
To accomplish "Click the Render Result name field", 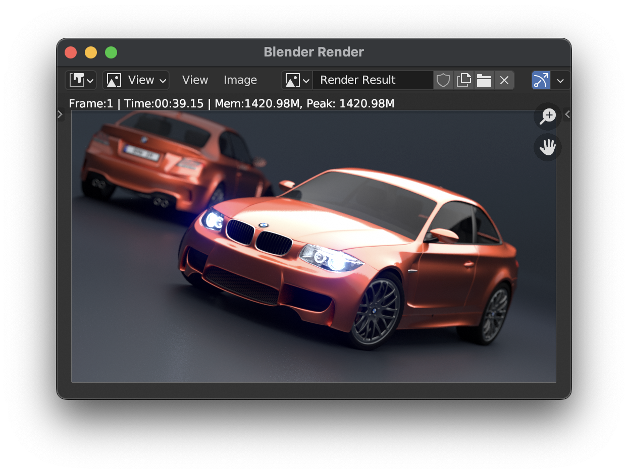I will pyautogui.click(x=373, y=80).
